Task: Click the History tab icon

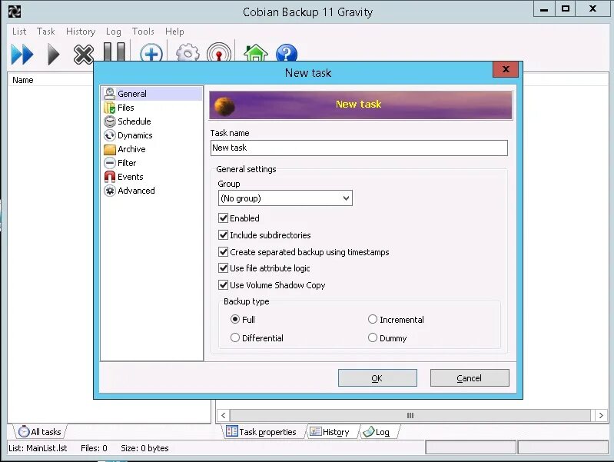Action: click(316, 431)
